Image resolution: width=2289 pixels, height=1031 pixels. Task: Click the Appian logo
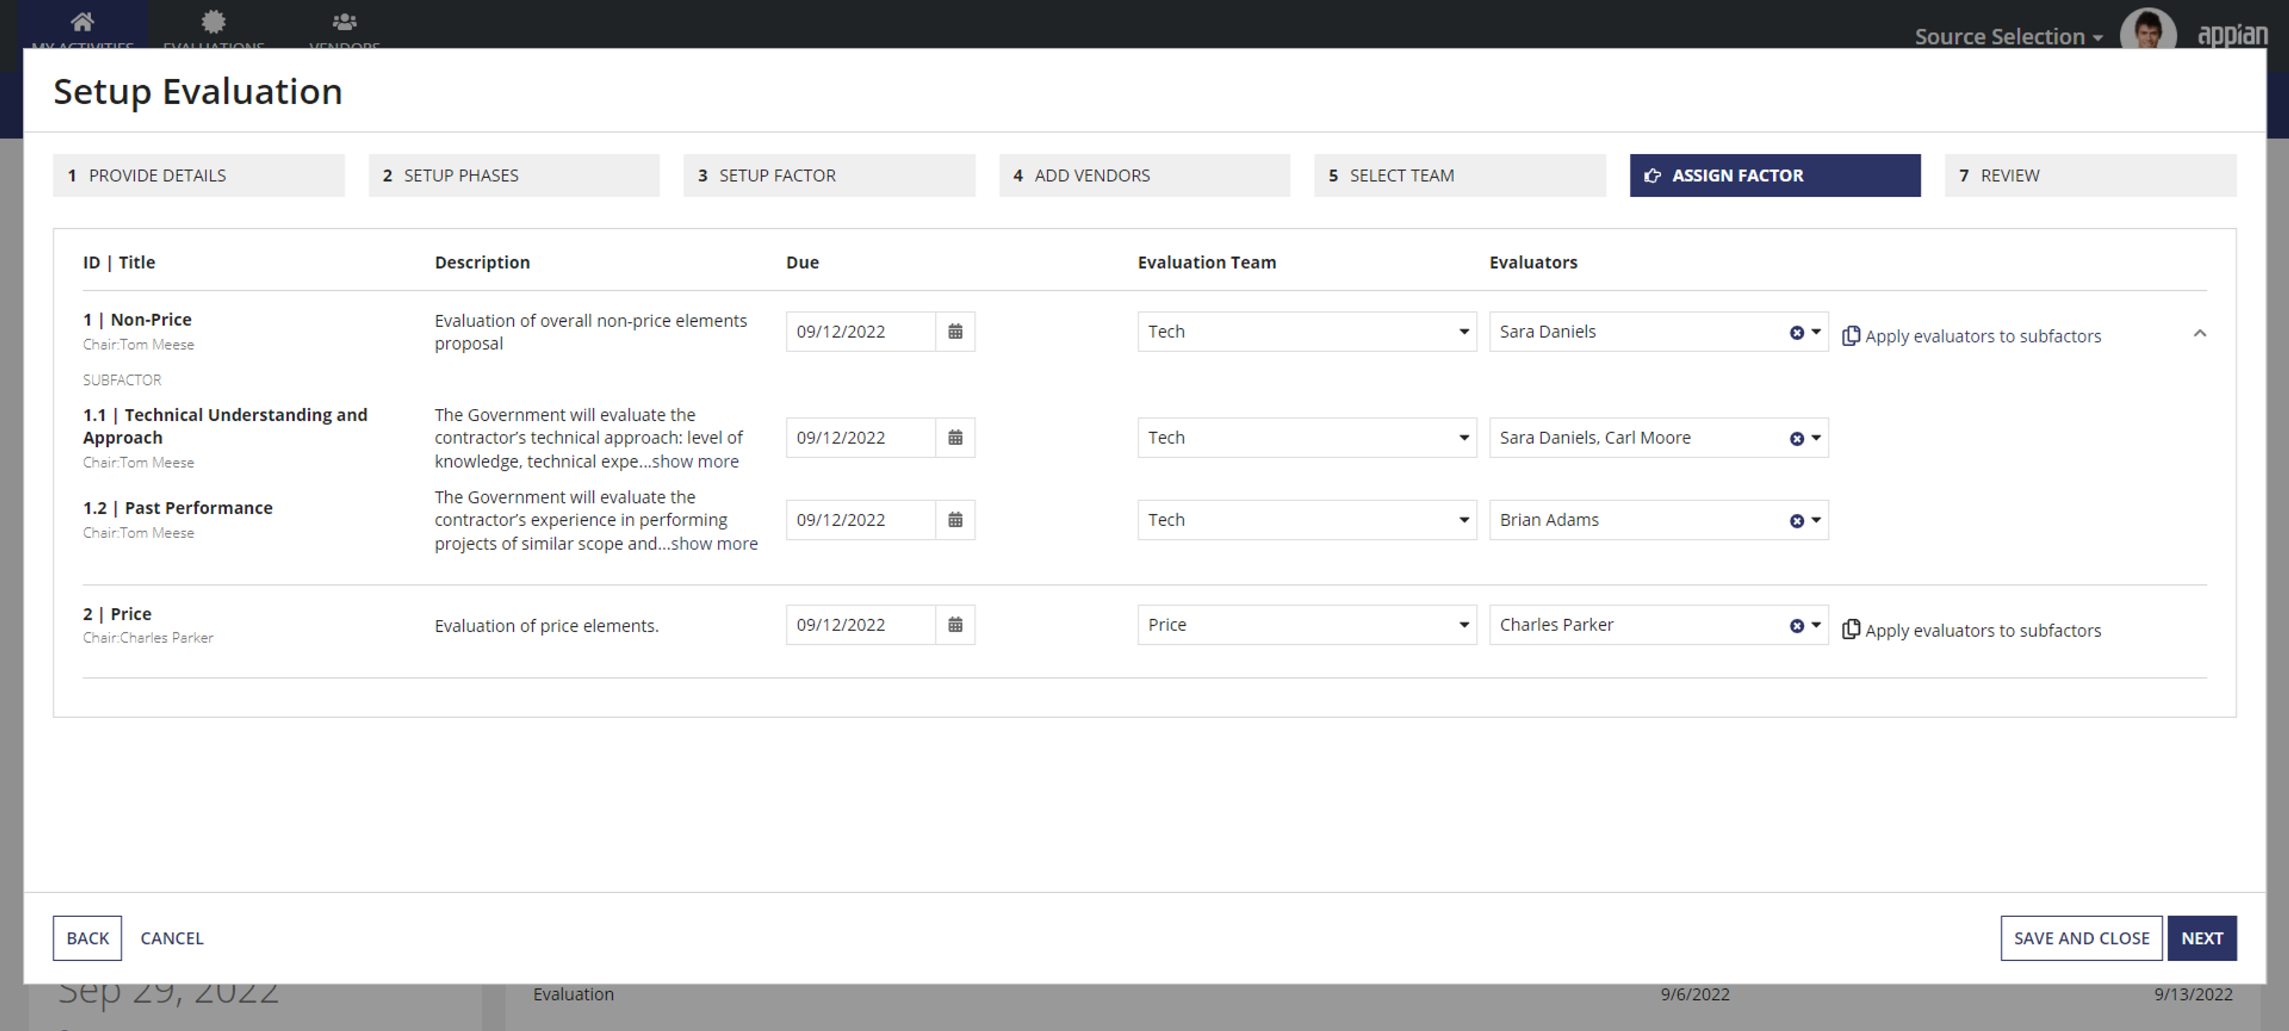2232,36
